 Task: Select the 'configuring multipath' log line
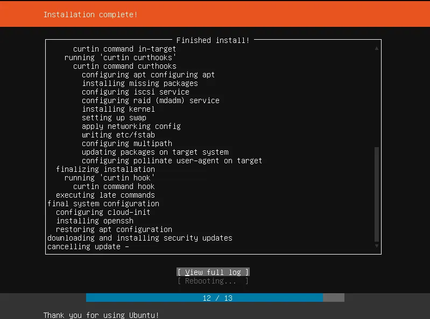127,143
